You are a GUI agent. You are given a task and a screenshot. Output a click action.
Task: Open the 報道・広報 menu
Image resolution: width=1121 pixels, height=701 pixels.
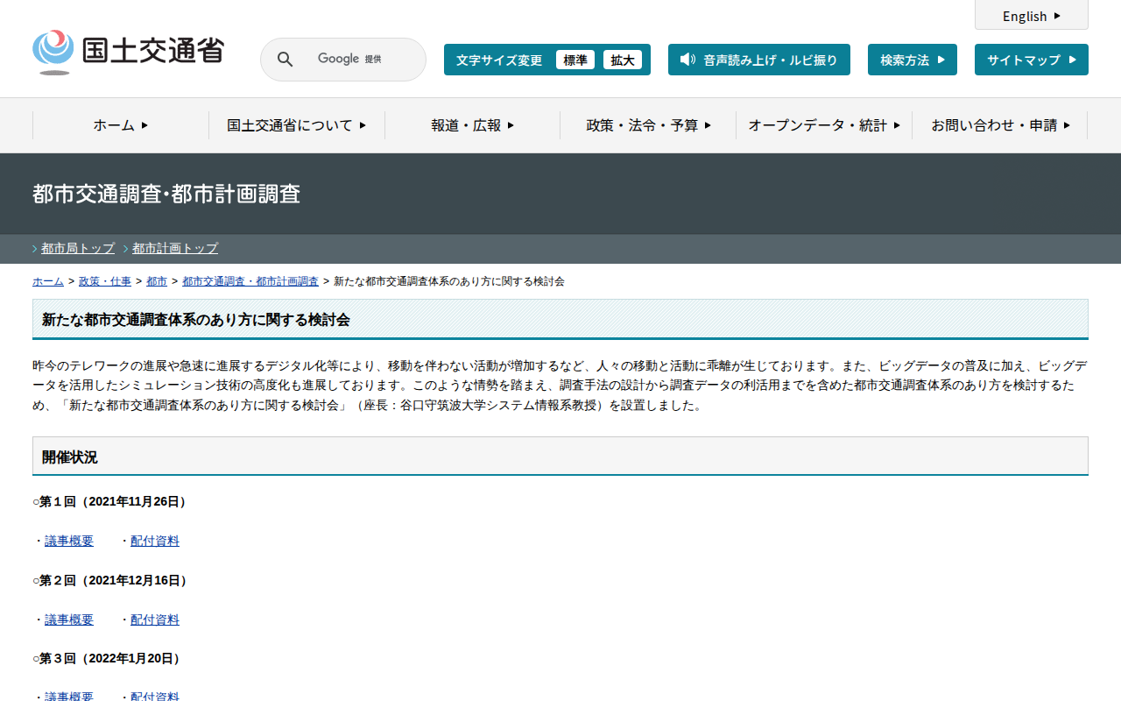click(473, 125)
